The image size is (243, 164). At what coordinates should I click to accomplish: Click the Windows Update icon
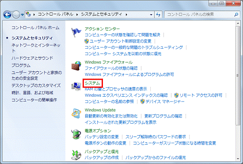point(76,113)
